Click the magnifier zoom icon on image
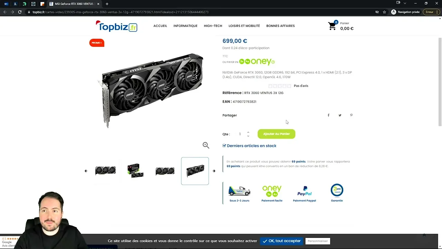 pyautogui.click(x=206, y=145)
